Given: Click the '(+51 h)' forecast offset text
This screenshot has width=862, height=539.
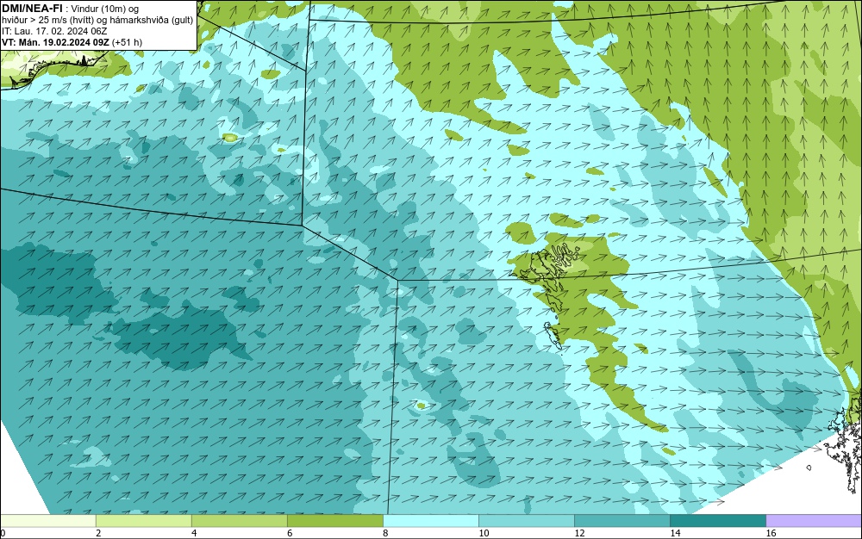Looking at the screenshot, I should tap(127, 42).
